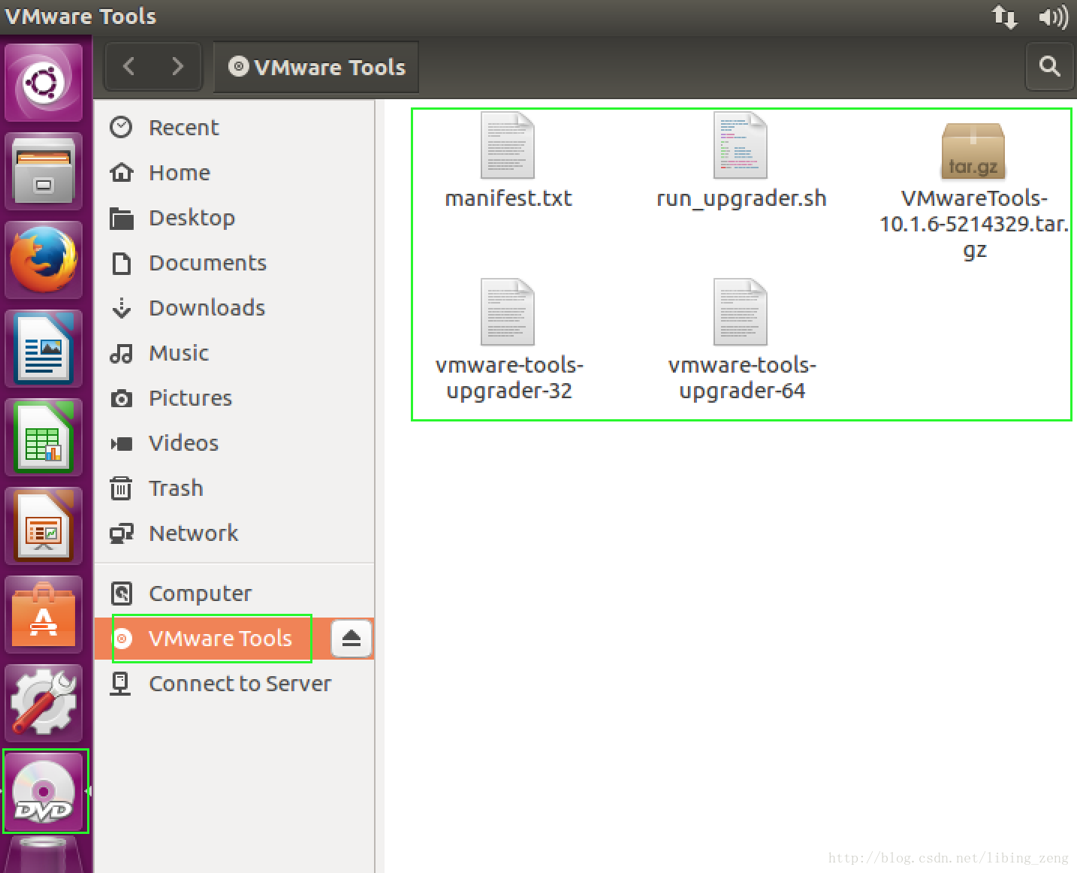Open Desktop in the sidebar
1077x873 pixels.
(x=234, y=218)
